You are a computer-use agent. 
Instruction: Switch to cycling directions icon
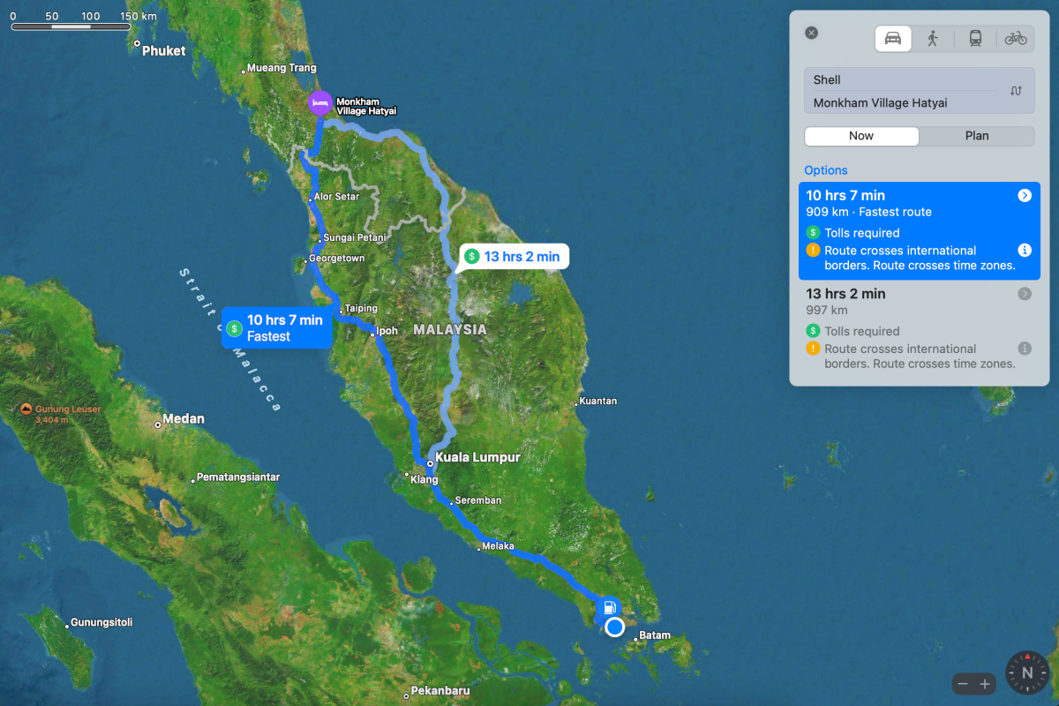1016,38
